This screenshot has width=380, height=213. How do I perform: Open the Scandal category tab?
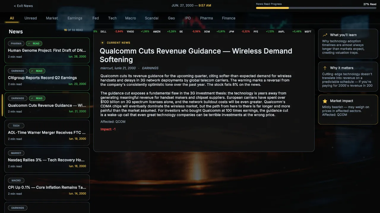(152, 18)
